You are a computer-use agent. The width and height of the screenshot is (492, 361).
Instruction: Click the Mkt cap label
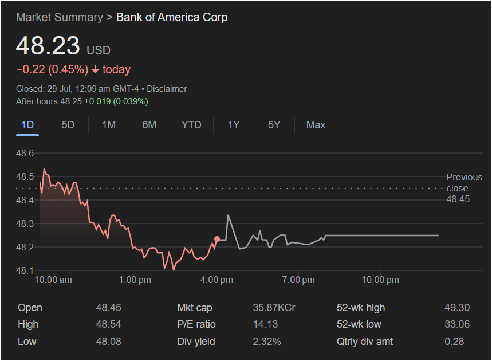point(195,308)
